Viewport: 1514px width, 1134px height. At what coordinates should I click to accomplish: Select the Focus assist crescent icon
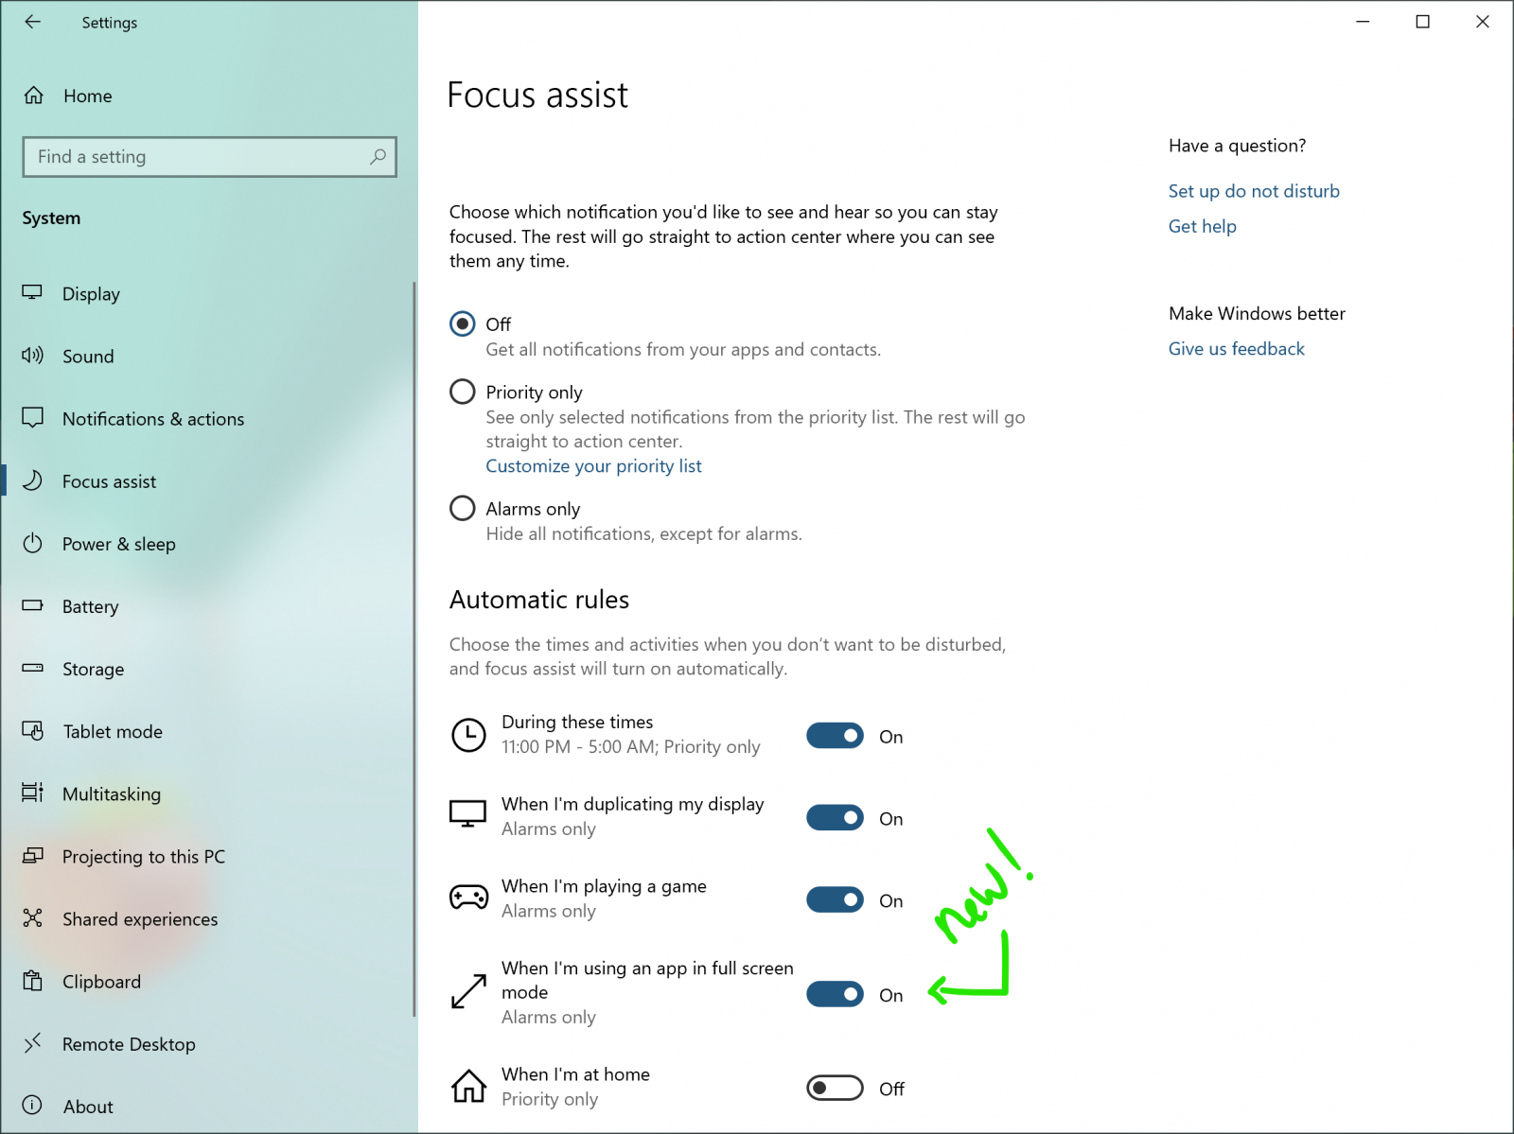click(x=33, y=480)
